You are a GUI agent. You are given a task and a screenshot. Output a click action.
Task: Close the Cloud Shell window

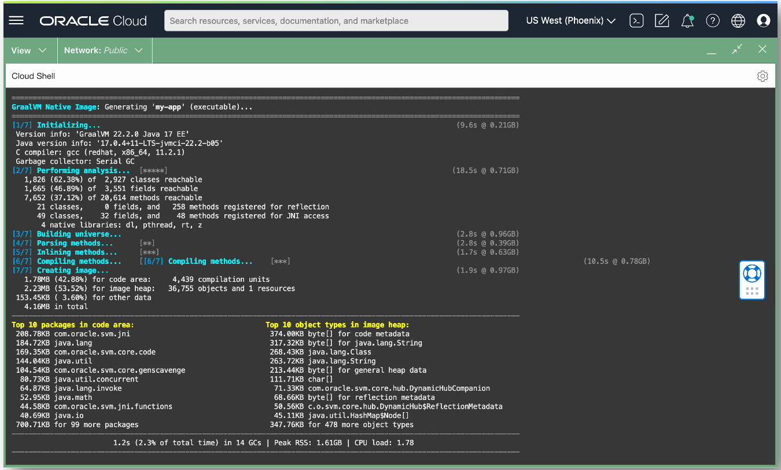(762, 49)
